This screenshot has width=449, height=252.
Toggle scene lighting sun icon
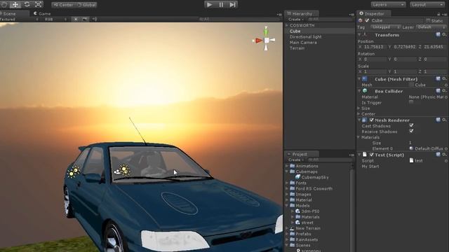tap(76, 20)
